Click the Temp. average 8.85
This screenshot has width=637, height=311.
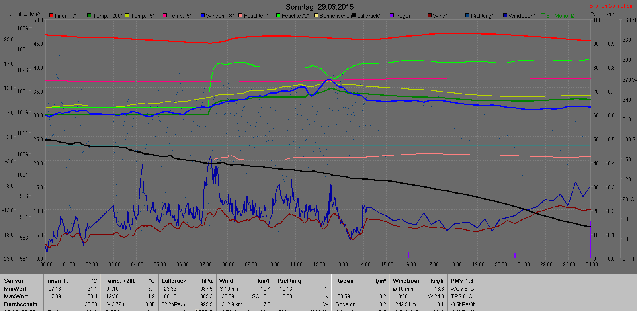click(x=150, y=304)
